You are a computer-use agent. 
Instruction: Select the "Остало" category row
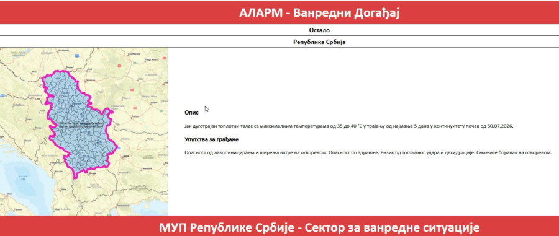[279, 30]
